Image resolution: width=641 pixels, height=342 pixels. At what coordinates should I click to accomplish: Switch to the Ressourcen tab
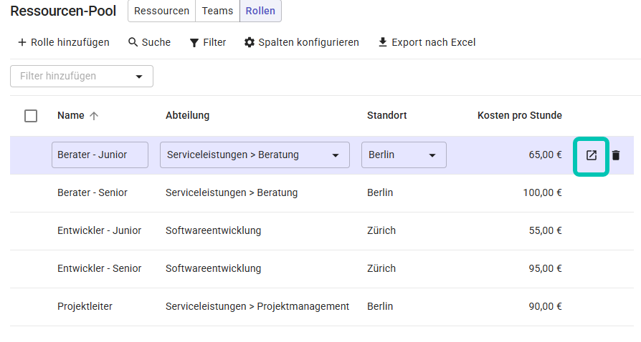pos(162,11)
